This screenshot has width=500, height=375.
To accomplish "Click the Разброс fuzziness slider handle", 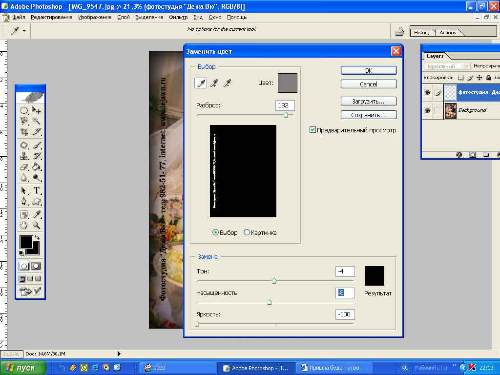I will click(x=286, y=115).
